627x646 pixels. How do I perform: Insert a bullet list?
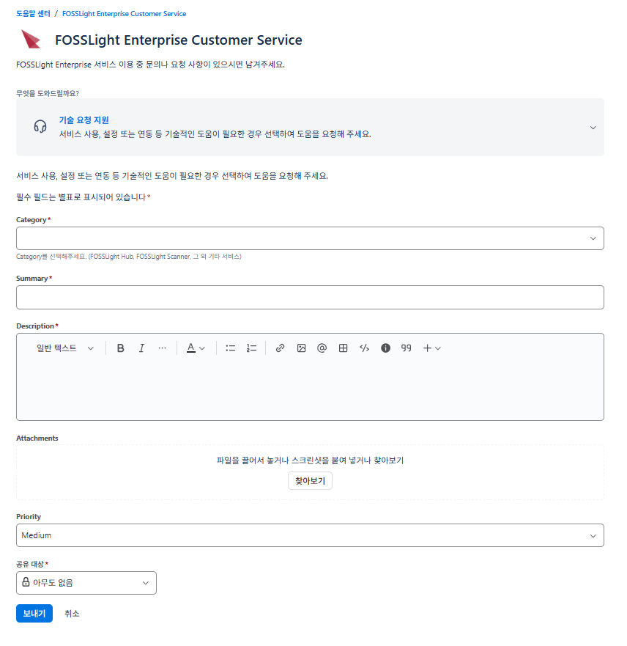[x=231, y=348]
